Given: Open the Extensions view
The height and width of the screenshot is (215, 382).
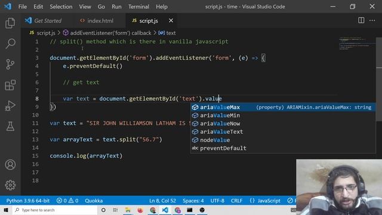Looking at the screenshot, I should (x=10, y=85).
